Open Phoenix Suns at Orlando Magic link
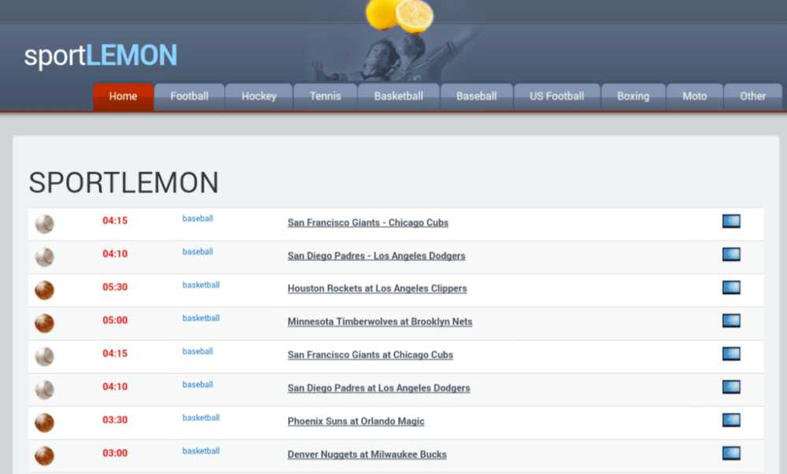Image resolution: width=787 pixels, height=474 pixels. (x=356, y=421)
